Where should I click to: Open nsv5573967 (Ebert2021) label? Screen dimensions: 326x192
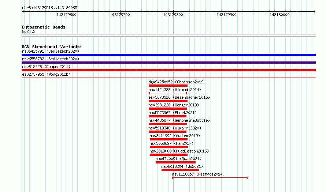pos(173,113)
